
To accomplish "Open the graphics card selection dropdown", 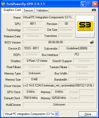I will (x=57, y=114).
